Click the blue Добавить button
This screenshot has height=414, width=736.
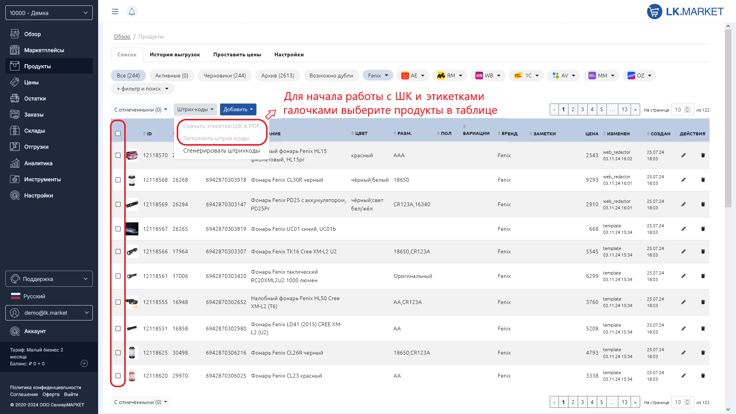[x=238, y=109]
